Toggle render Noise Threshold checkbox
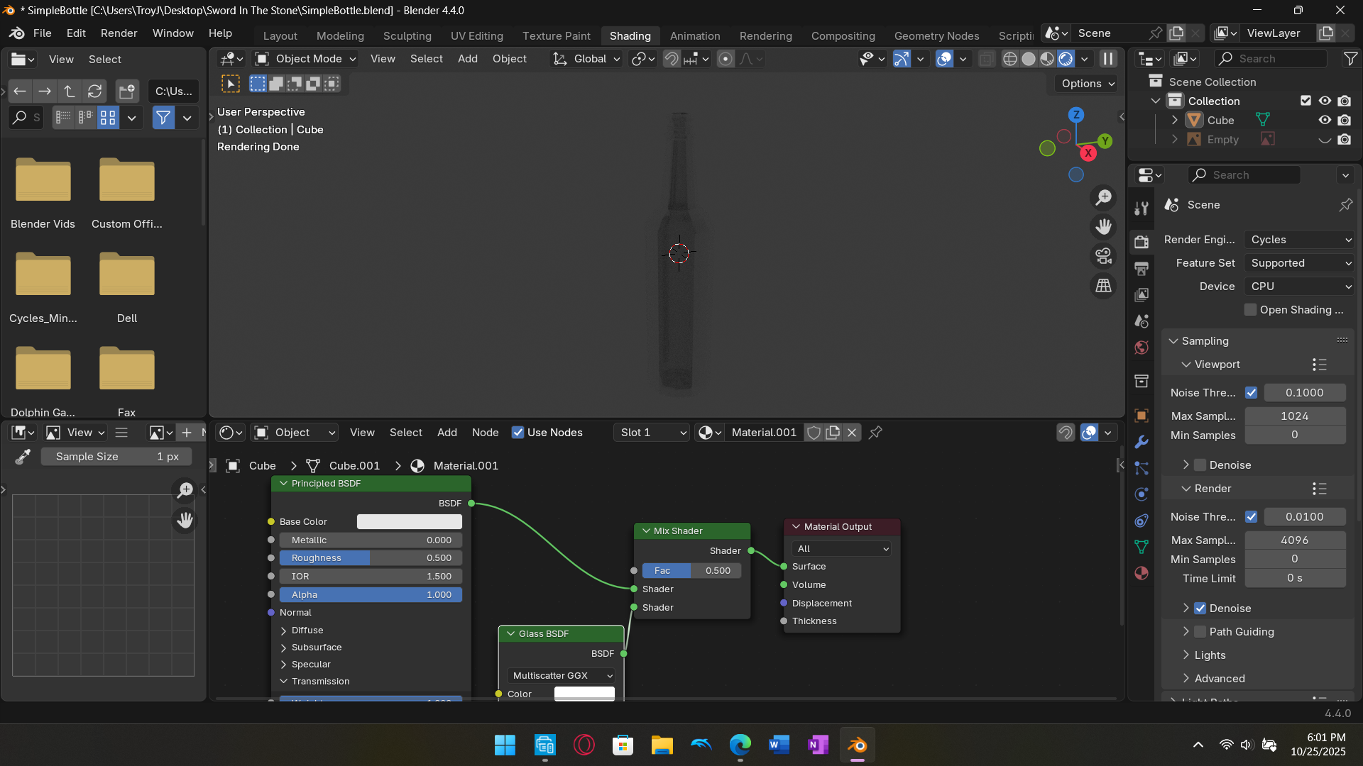 (1252, 517)
